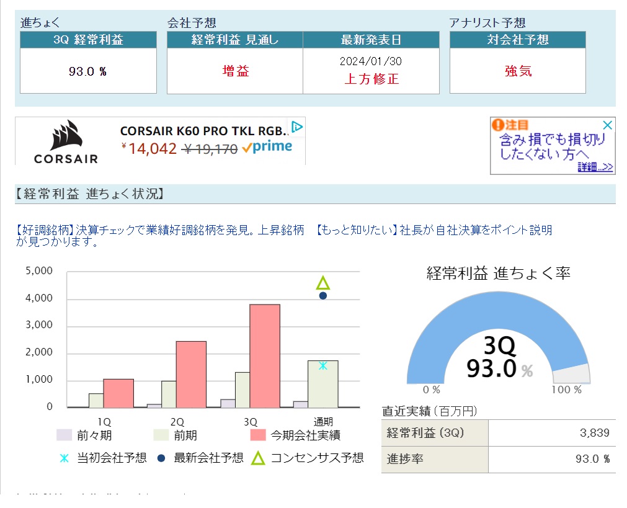This screenshot has width=627, height=508.
Task: Close the 注目 ad with X icon
Action: [x=608, y=125]
